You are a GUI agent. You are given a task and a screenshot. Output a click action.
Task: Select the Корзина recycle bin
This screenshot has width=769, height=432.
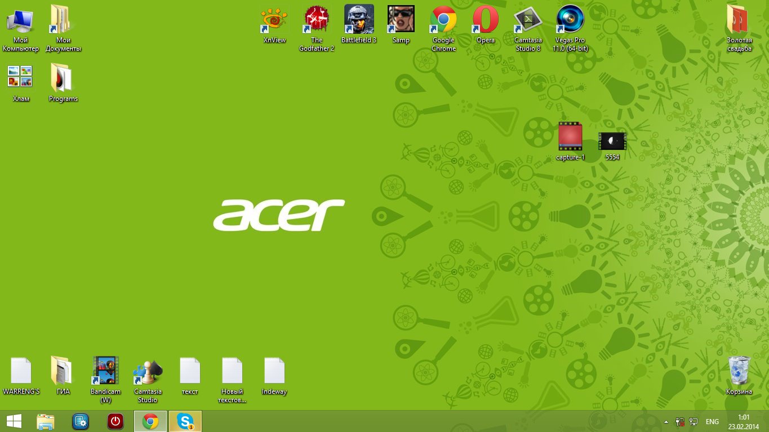739,376
